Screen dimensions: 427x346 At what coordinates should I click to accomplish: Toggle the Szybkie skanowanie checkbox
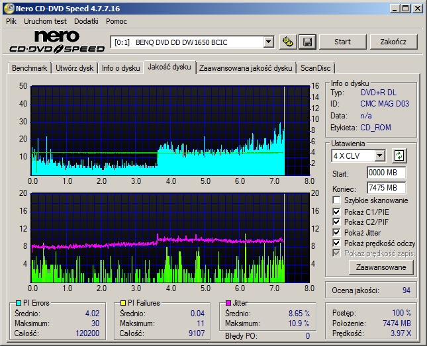coord(336,200)
